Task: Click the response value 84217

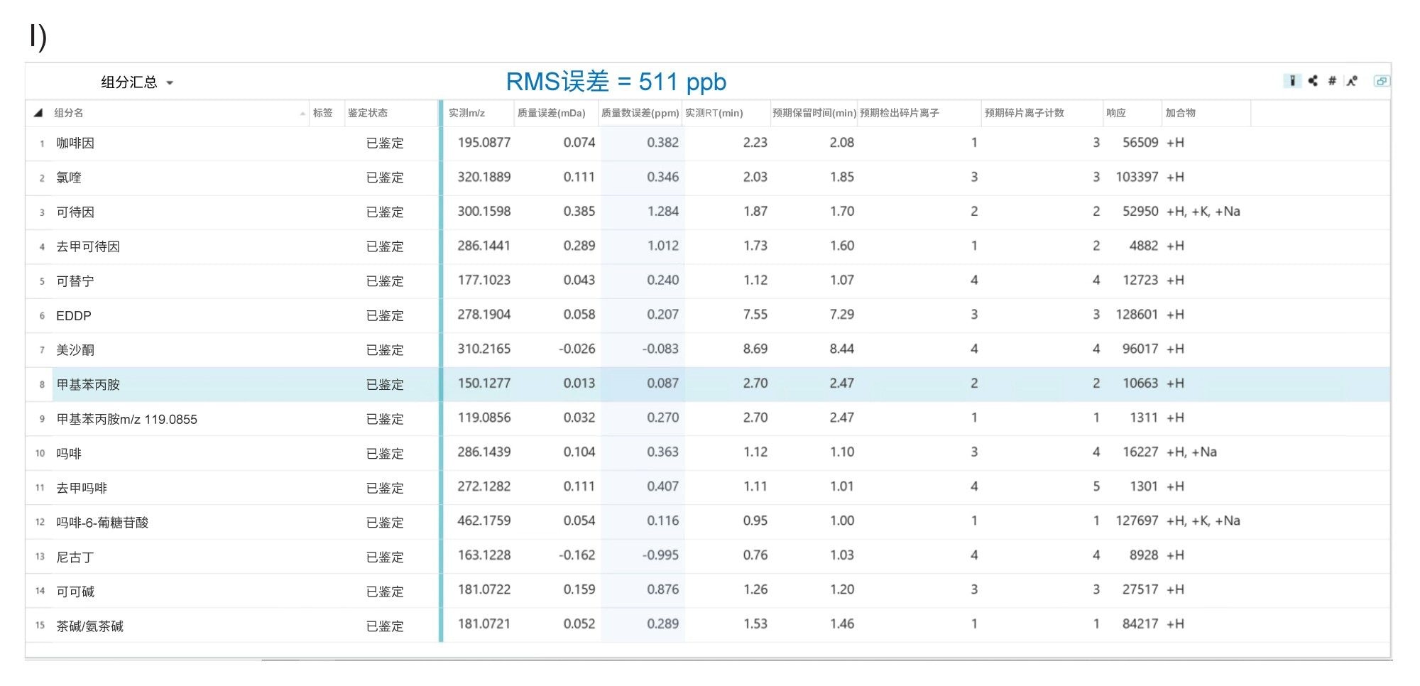Action: [1140, 624]
